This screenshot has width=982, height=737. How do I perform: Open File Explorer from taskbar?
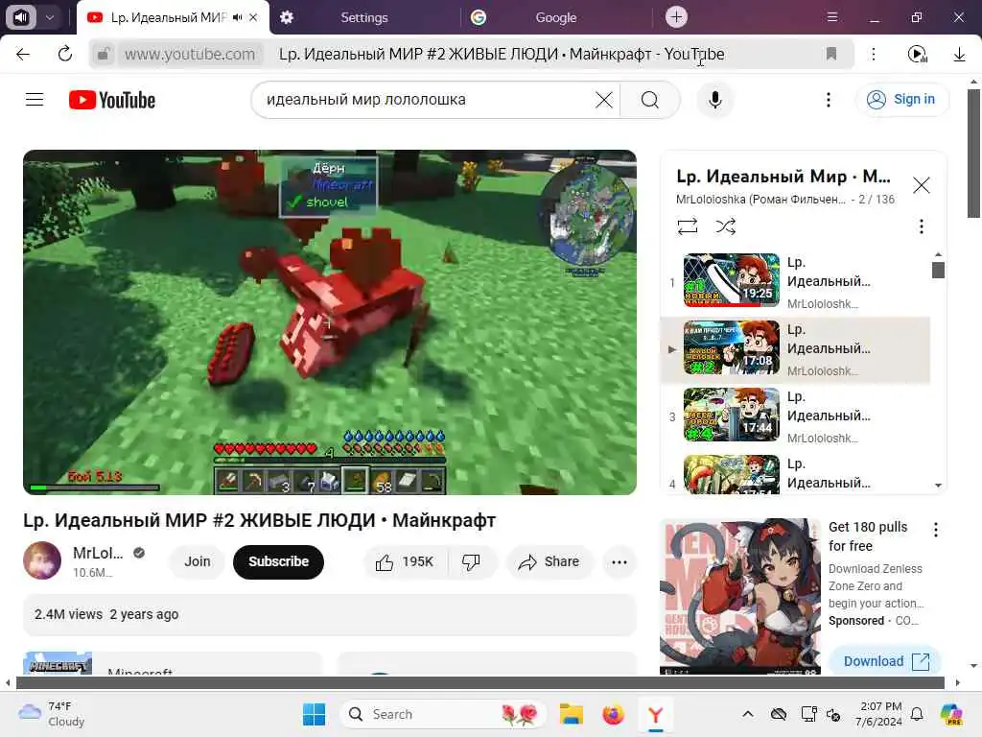click(572, 714)
